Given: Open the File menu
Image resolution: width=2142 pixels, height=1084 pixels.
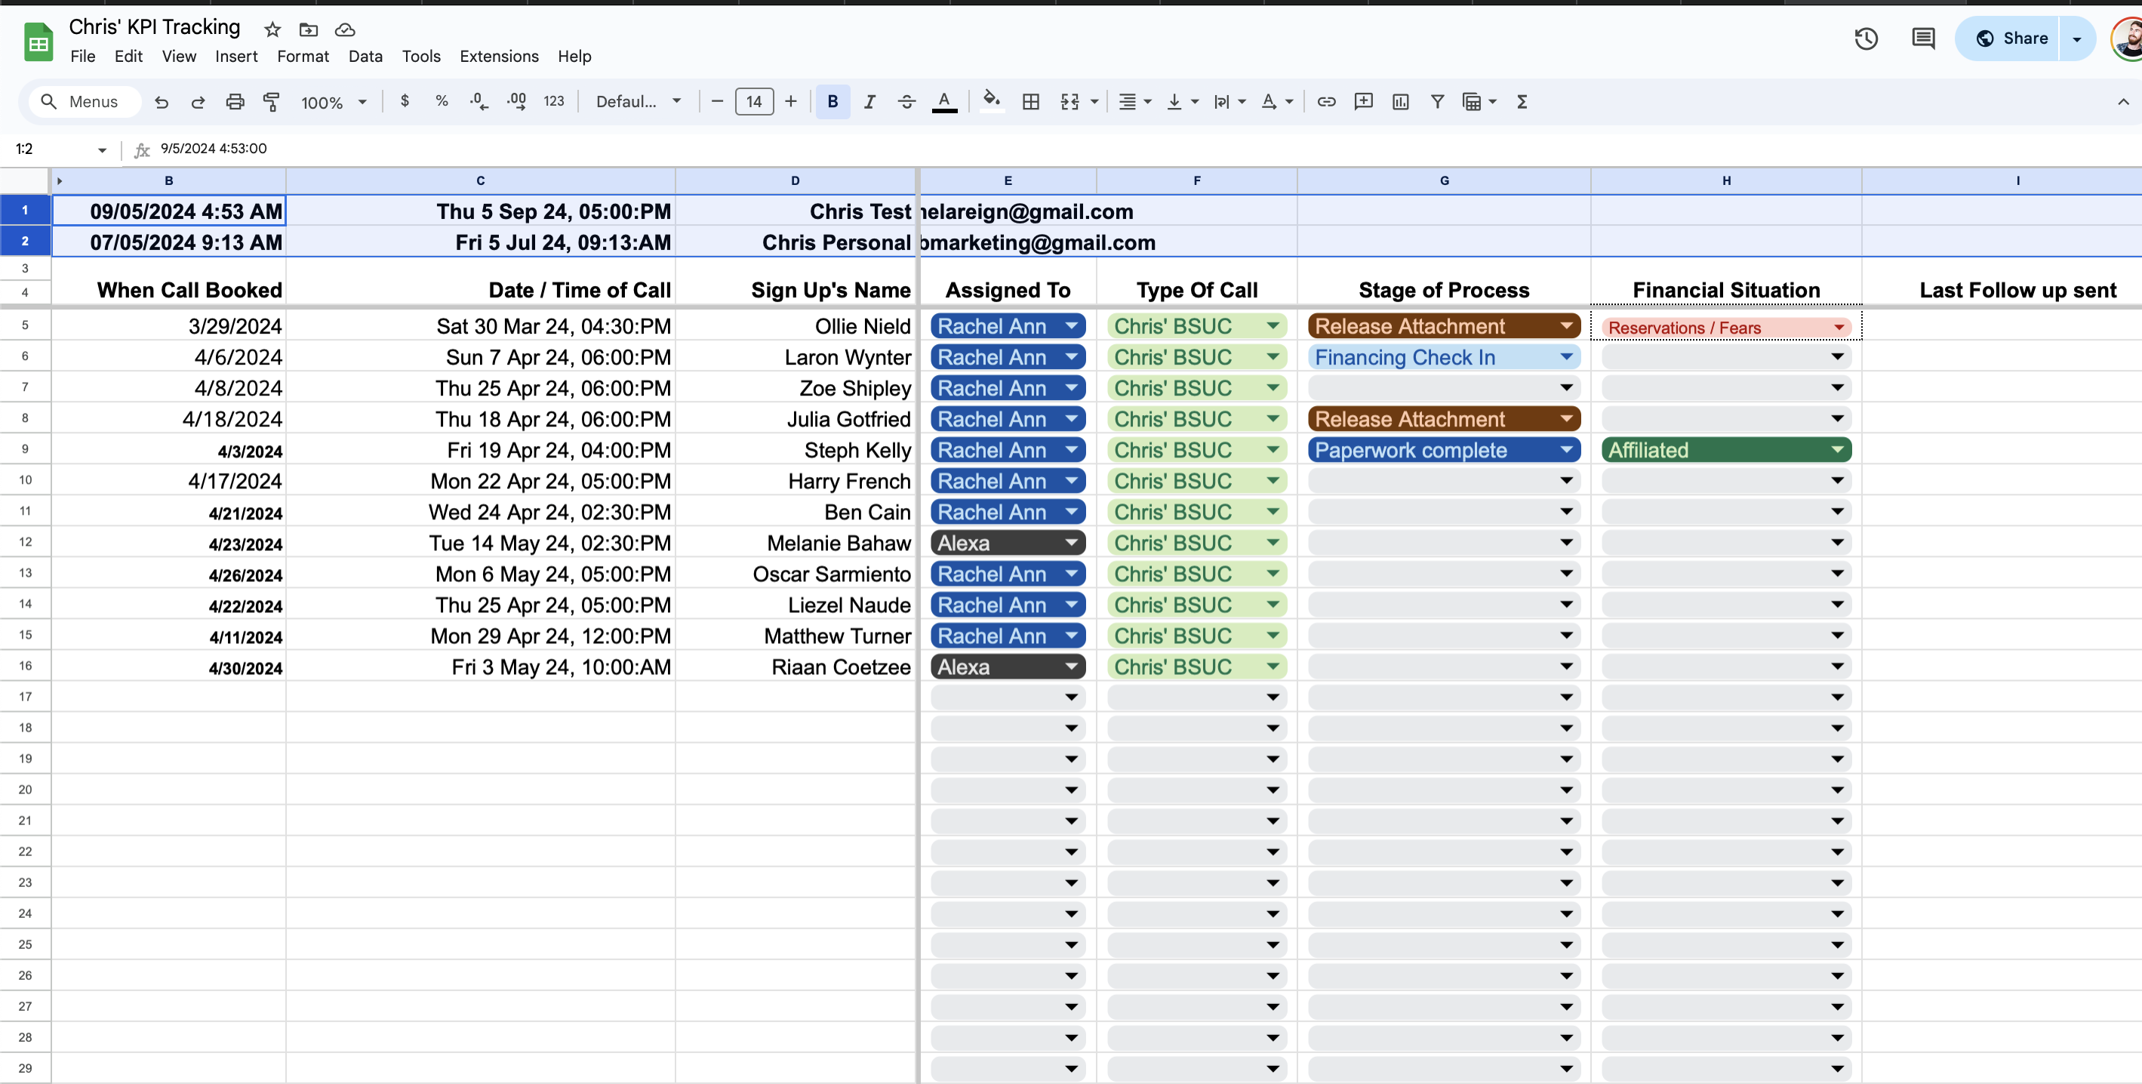Looking at the screenshot, I should (83, 57).
